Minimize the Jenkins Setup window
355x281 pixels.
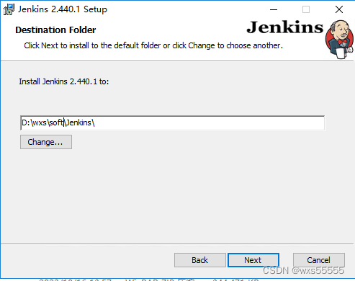coord(274,9)
